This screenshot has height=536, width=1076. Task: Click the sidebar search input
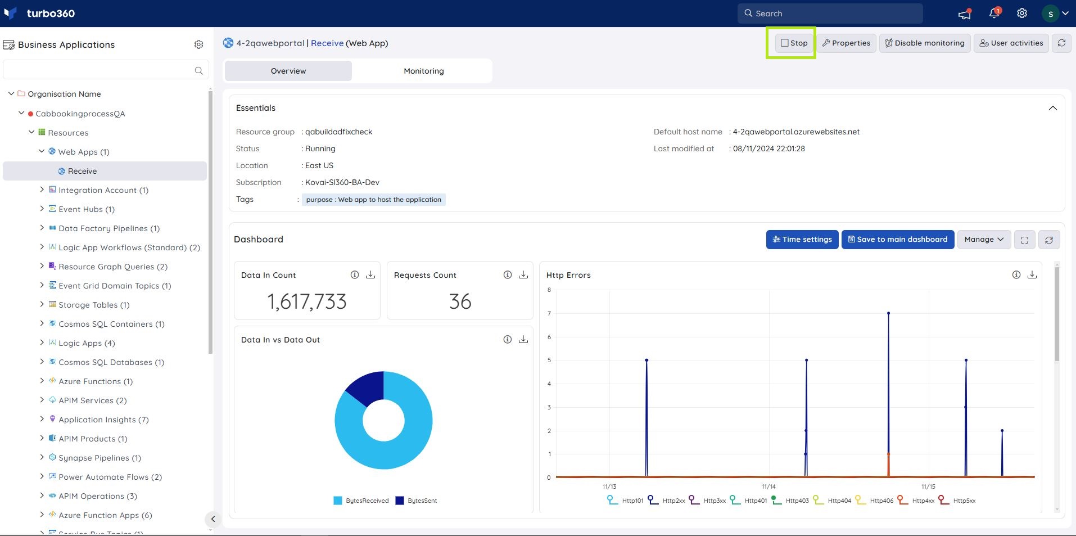pos(106,70)
